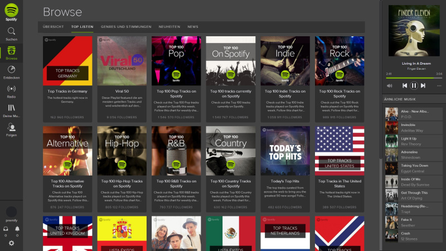The width and height of the screenshot is (446, 251).
Task: Open Top Tracks Germany cover
Action: tap(67, 61)
